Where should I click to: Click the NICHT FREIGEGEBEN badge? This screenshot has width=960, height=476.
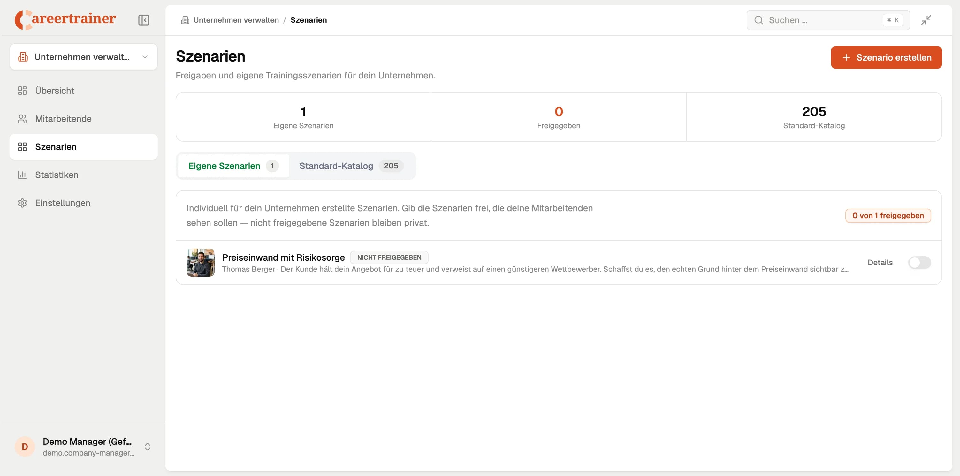pyautogui.click(x=389, y=257)
